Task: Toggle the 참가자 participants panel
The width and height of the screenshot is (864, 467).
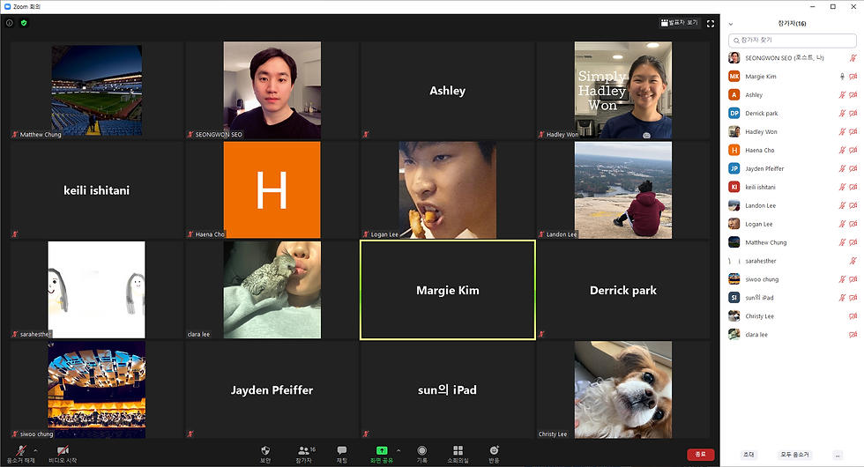Action: (305, 454)
